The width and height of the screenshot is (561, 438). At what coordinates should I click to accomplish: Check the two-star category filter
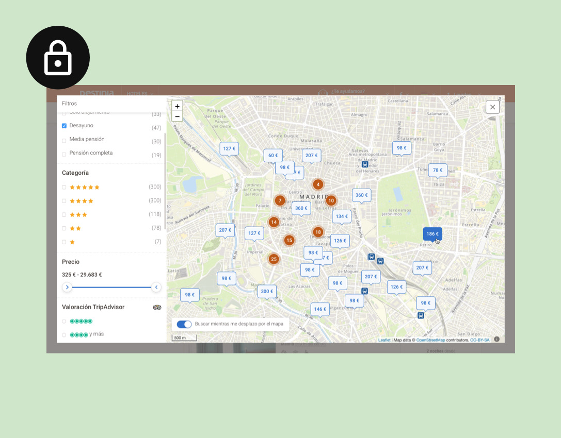tap(64, 228)
